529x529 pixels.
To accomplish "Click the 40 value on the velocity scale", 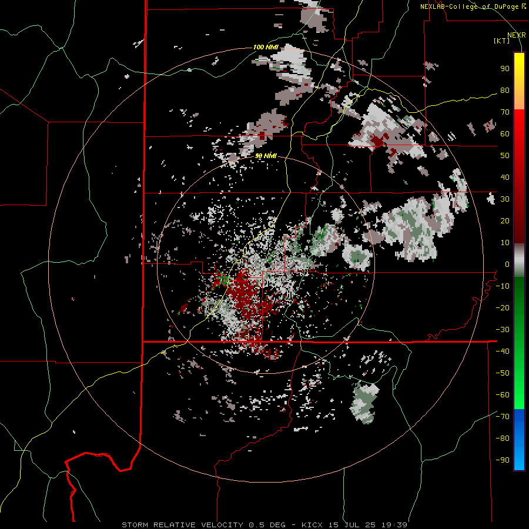I will [x=505, y=178].
